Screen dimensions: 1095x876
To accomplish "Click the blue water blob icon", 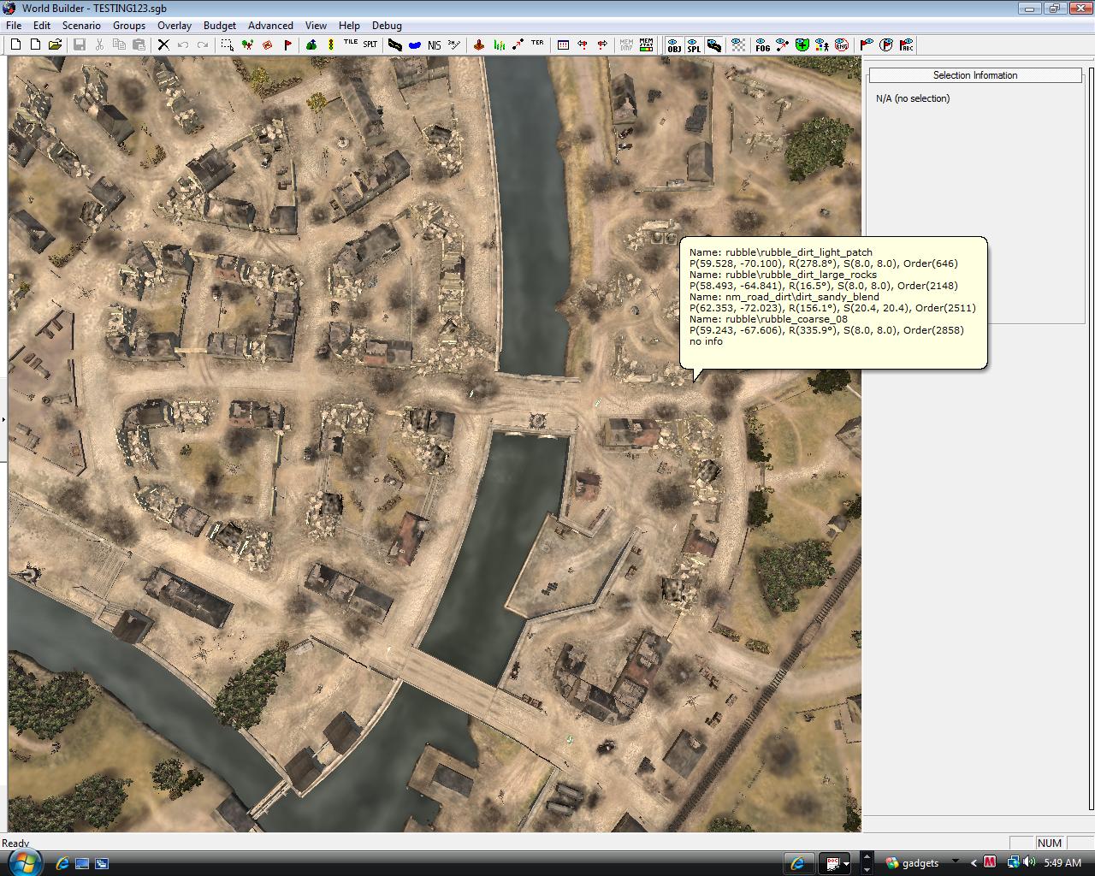I will click(414, 44).
